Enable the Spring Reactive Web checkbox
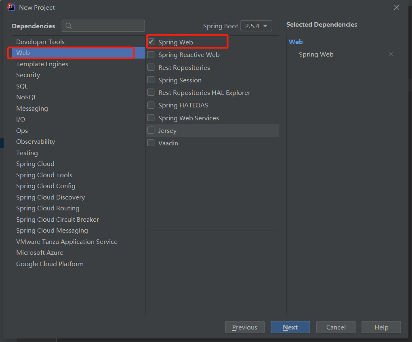The image size is (412, 342). click(x=151, y=55)
